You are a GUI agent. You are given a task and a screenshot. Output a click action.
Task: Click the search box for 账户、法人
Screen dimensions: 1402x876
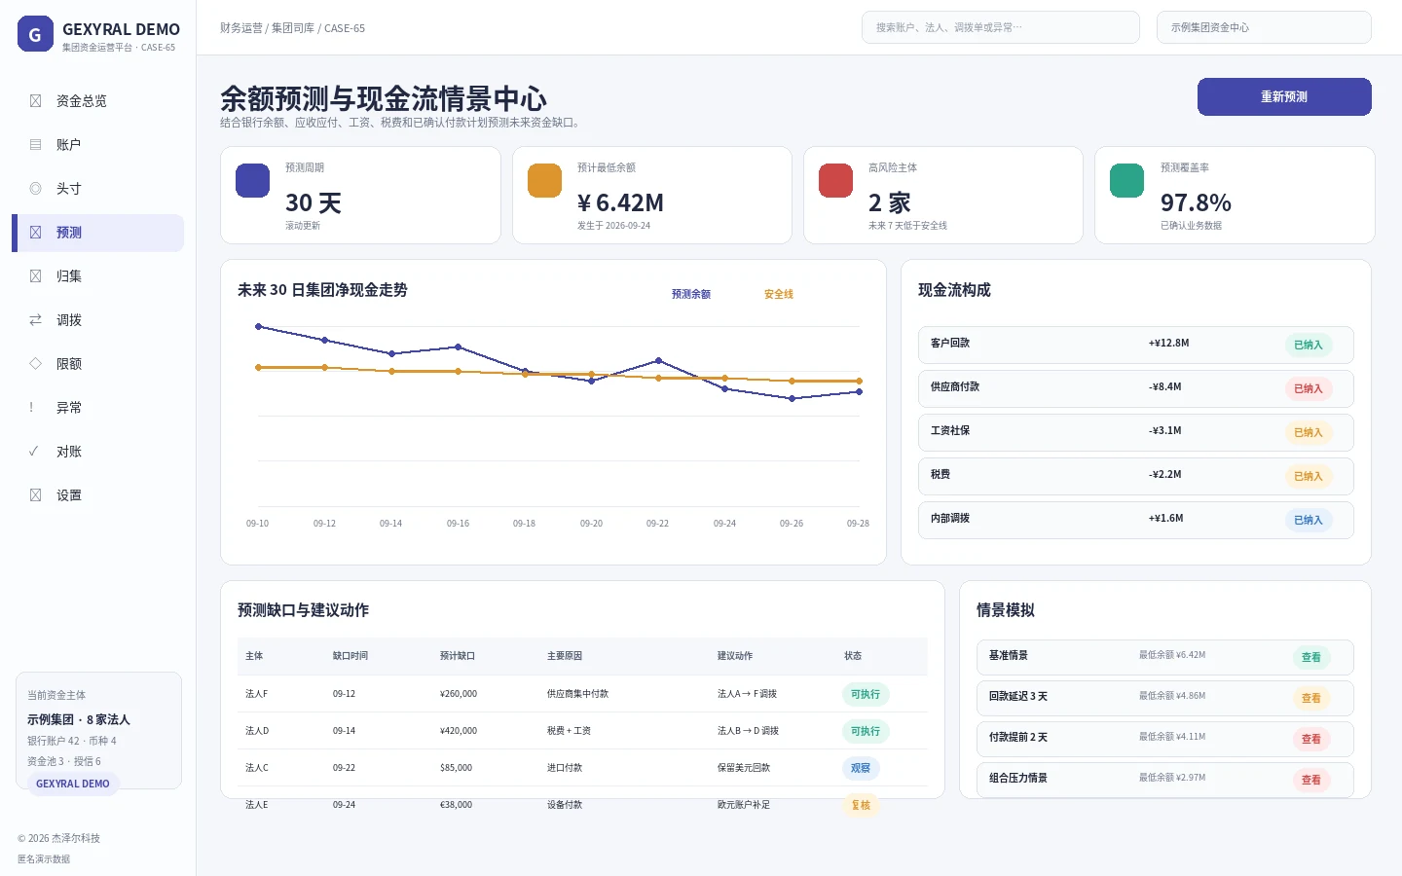pos(1001,27)
